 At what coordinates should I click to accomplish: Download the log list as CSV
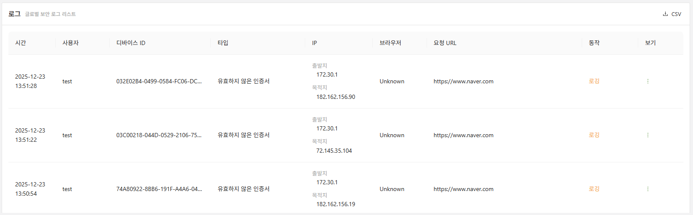(672, 14)
